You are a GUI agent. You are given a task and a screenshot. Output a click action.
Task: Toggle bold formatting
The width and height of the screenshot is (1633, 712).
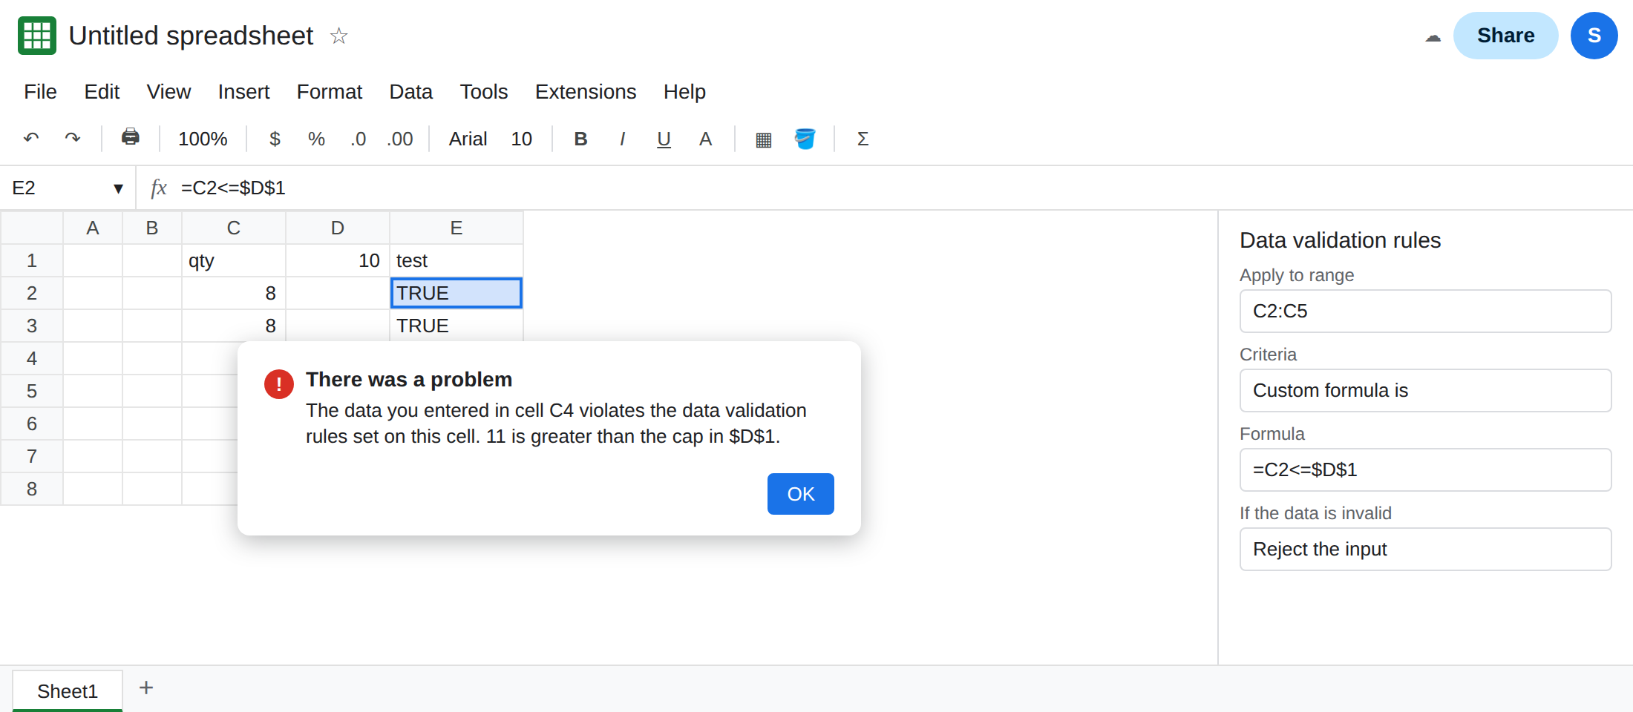[x=581, y=139]
